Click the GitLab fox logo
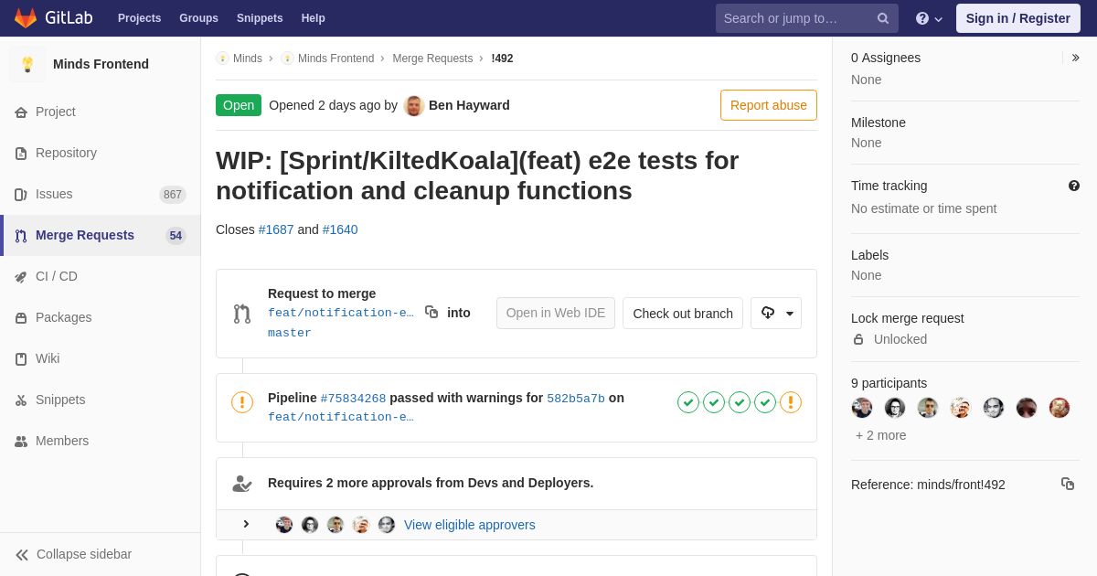The image size is (1097, 576). click(26, 18)
